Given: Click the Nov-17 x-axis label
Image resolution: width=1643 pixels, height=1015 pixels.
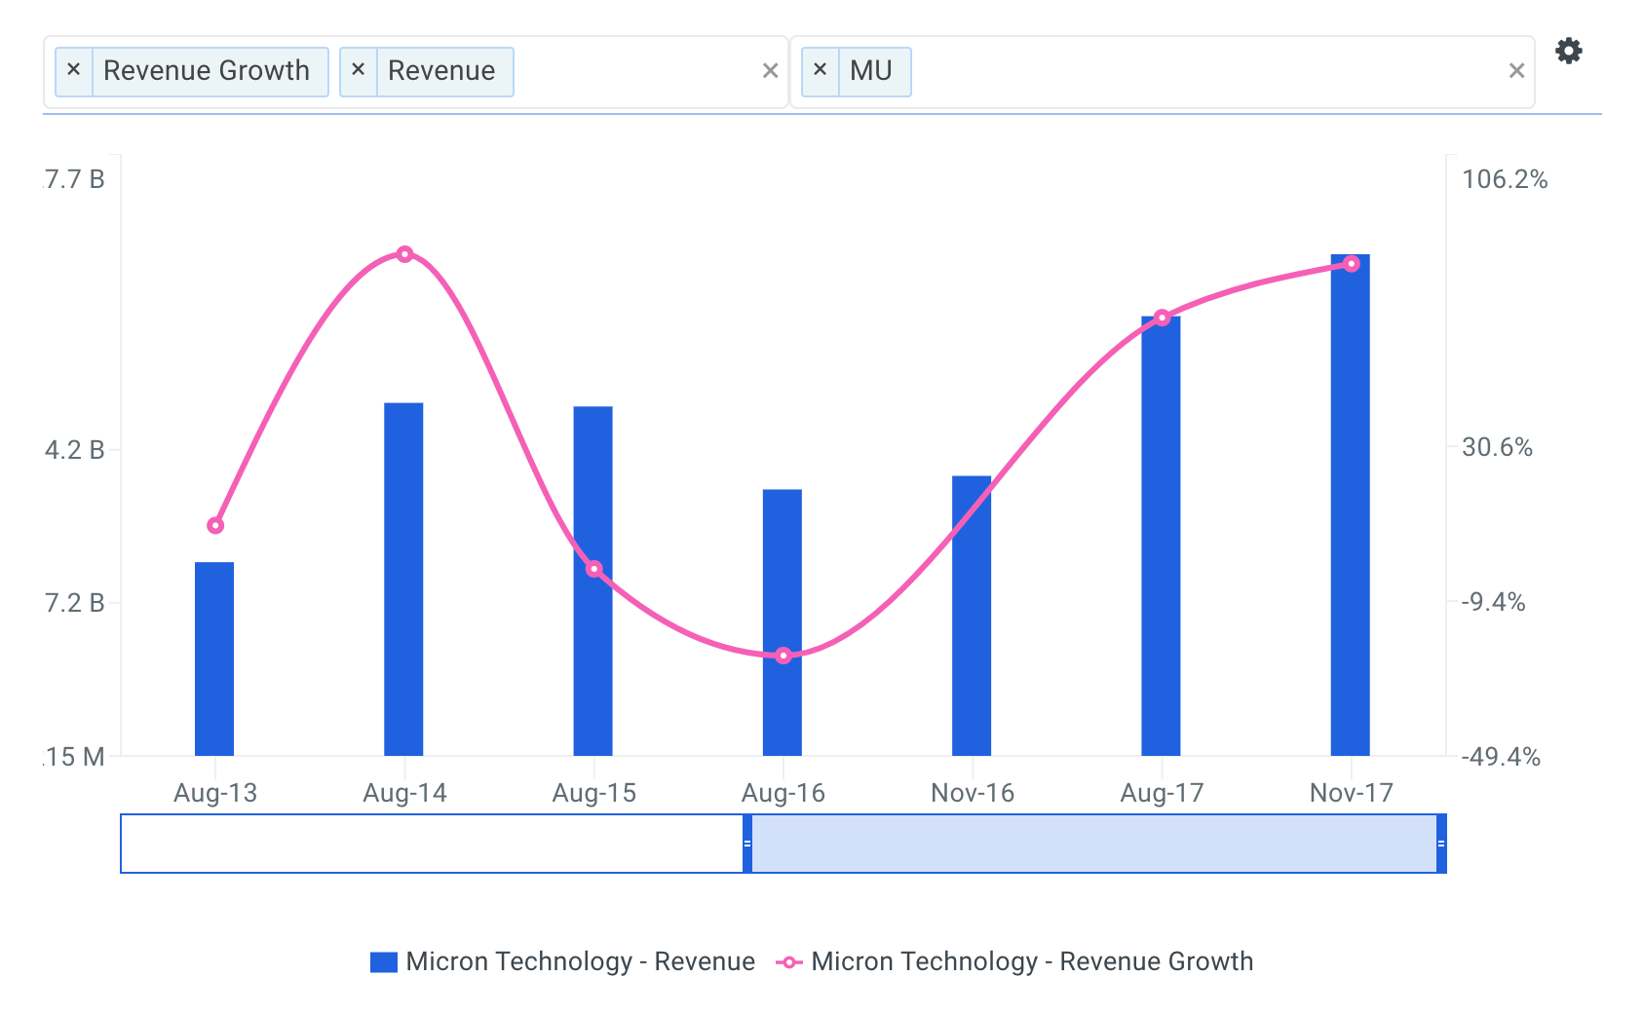Looking at the screenshot, I should pyautogui.click(x=1352, y=793).
